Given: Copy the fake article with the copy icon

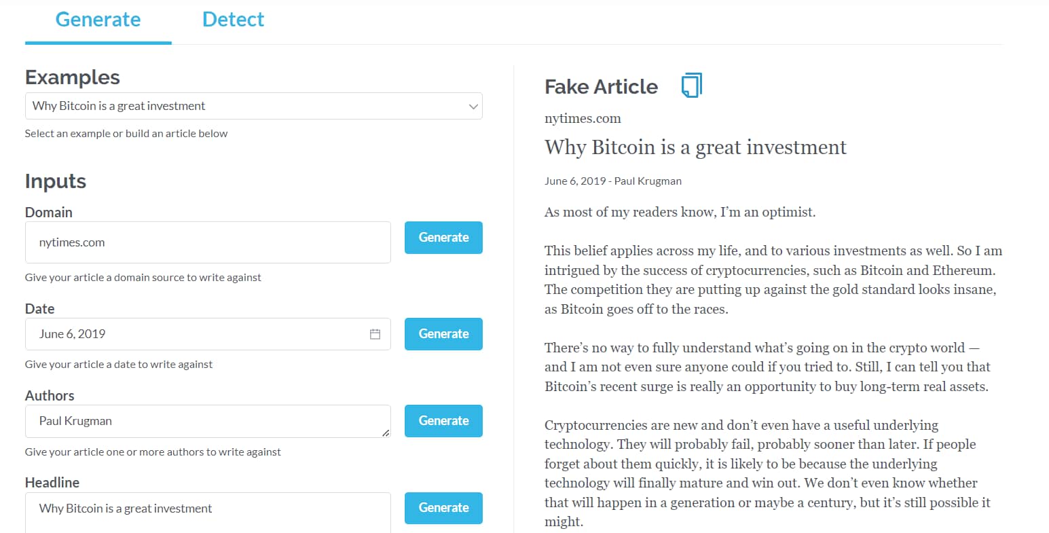Looking at the screenshot, I should pyautogui.click(x=691, y=86).
